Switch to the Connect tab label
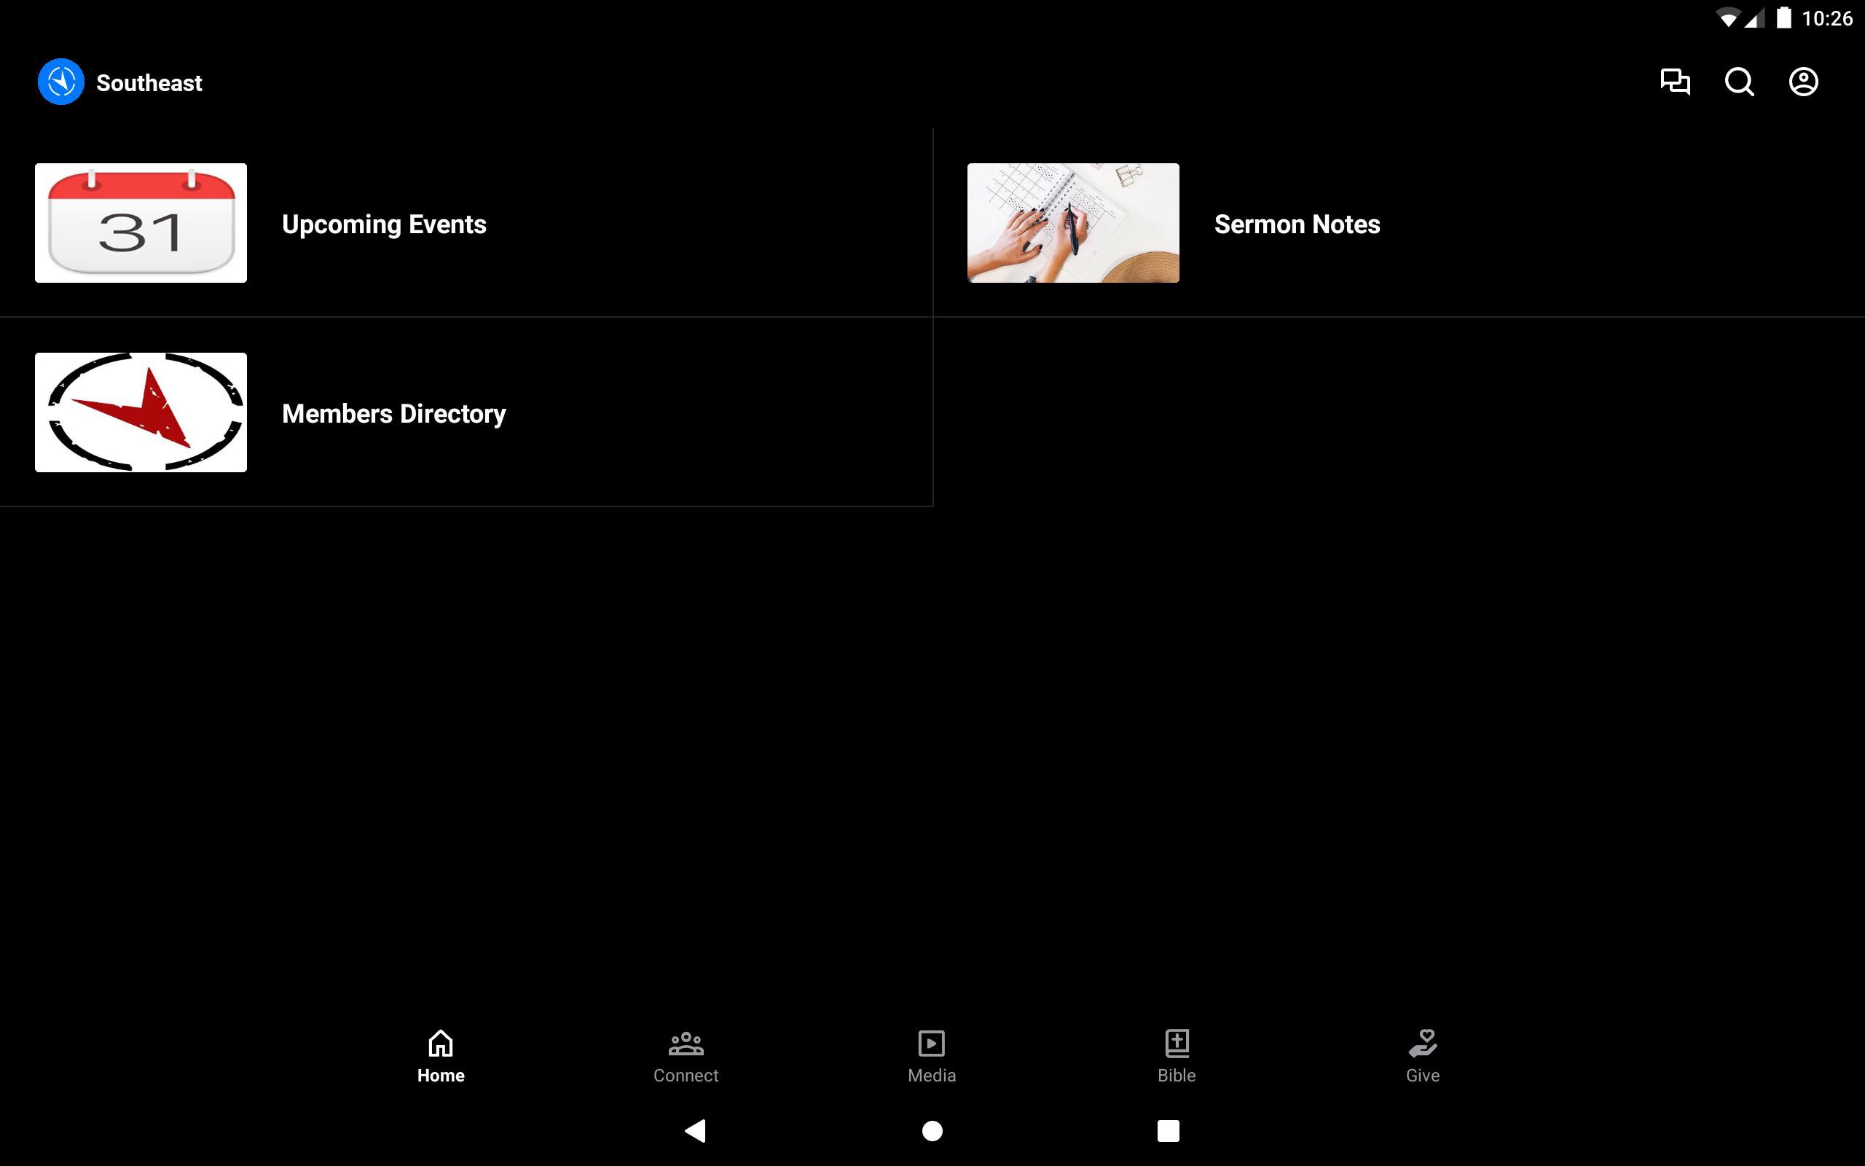 (686, 1076)
